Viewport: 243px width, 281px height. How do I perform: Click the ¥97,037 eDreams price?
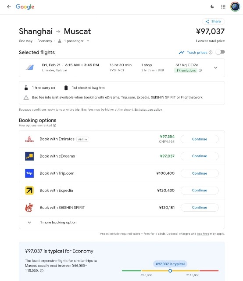(x=167, y=156)
